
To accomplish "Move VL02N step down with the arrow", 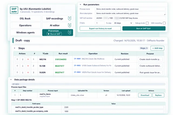I will point(23,72).
